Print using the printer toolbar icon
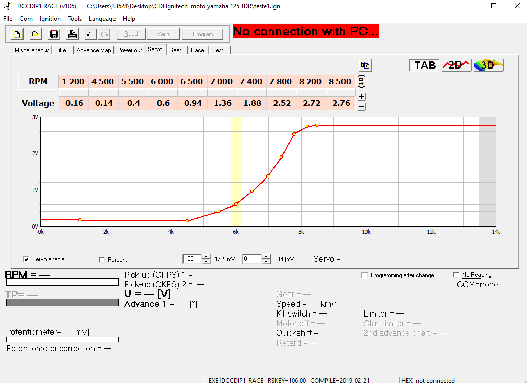Image resolution: width=527 pixels, height=383 pixels. pos(72,34)
